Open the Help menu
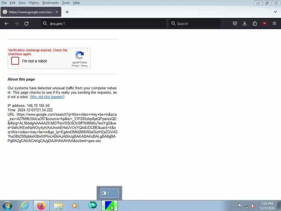The width and height of the screenshot is (281, 211). (76, 3)
